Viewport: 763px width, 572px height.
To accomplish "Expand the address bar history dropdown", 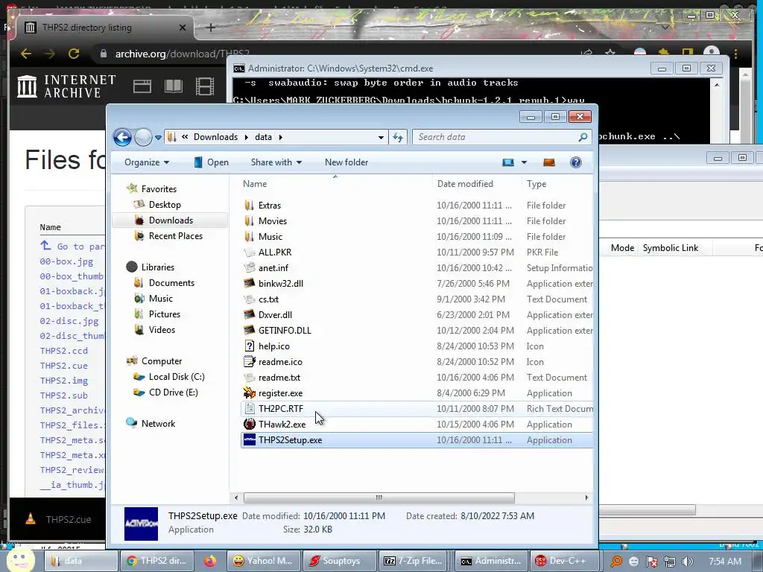I will coord(381,138).
